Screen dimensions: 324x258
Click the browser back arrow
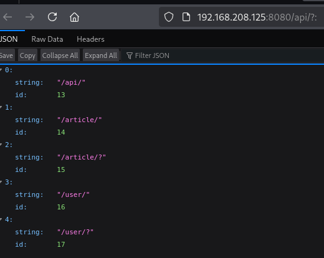(x=7, y=17)
